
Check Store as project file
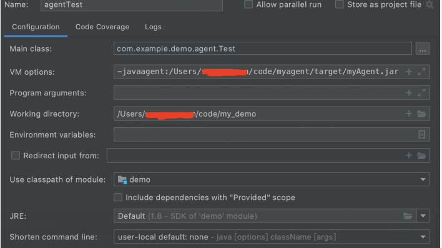[x=340, y=4]
